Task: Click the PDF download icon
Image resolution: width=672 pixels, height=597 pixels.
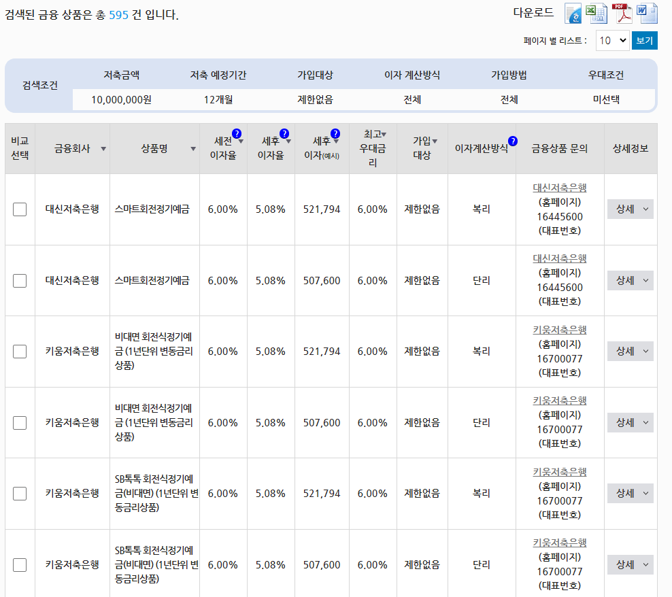Action: click(622, 13)
